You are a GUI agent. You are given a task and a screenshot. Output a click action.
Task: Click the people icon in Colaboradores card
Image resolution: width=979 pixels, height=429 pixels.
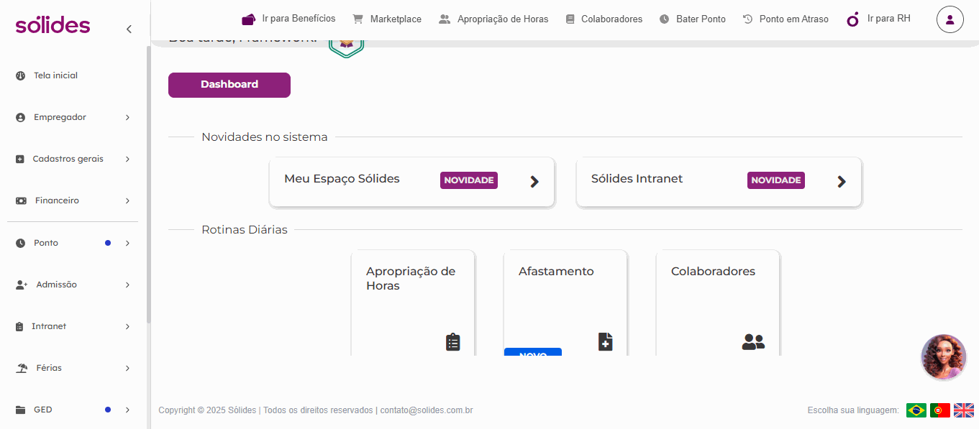click(x=753, y=342)
